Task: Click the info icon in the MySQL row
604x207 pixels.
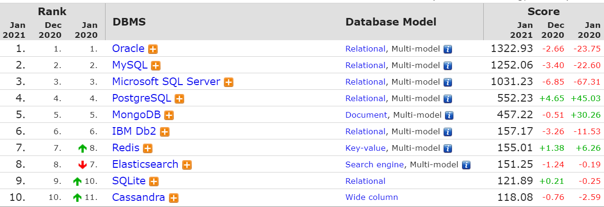Action: (x=448, y=66)
